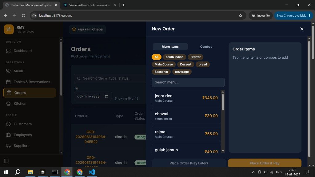This screenshot has height=177, width=315.
Task: Filter menu by Main Course category
Action: click(164, 65)
